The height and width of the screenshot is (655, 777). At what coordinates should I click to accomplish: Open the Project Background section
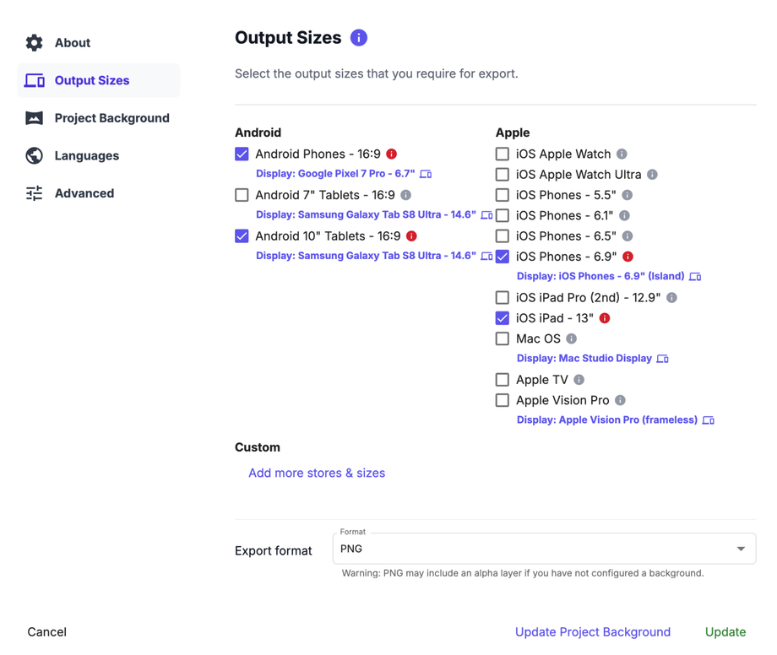tap(111, 118)
